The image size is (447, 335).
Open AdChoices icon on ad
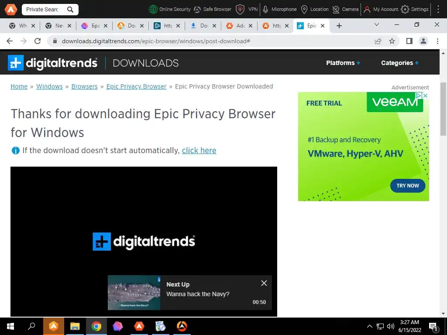click(419, 96)
